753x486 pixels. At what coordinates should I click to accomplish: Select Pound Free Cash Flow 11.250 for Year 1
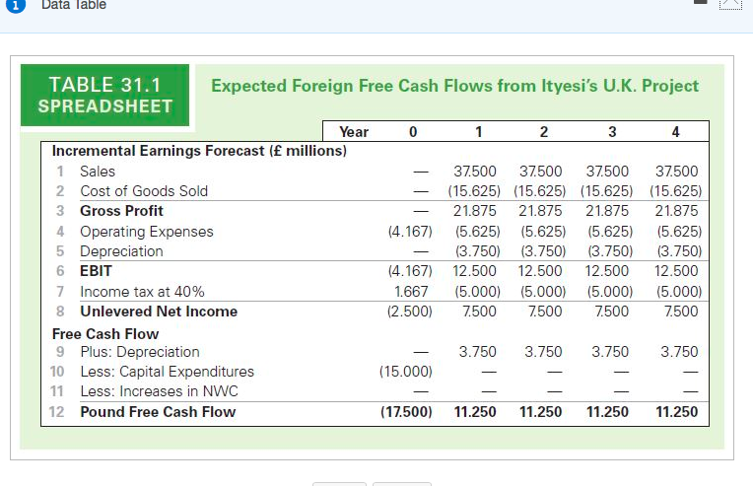(475, 411)
